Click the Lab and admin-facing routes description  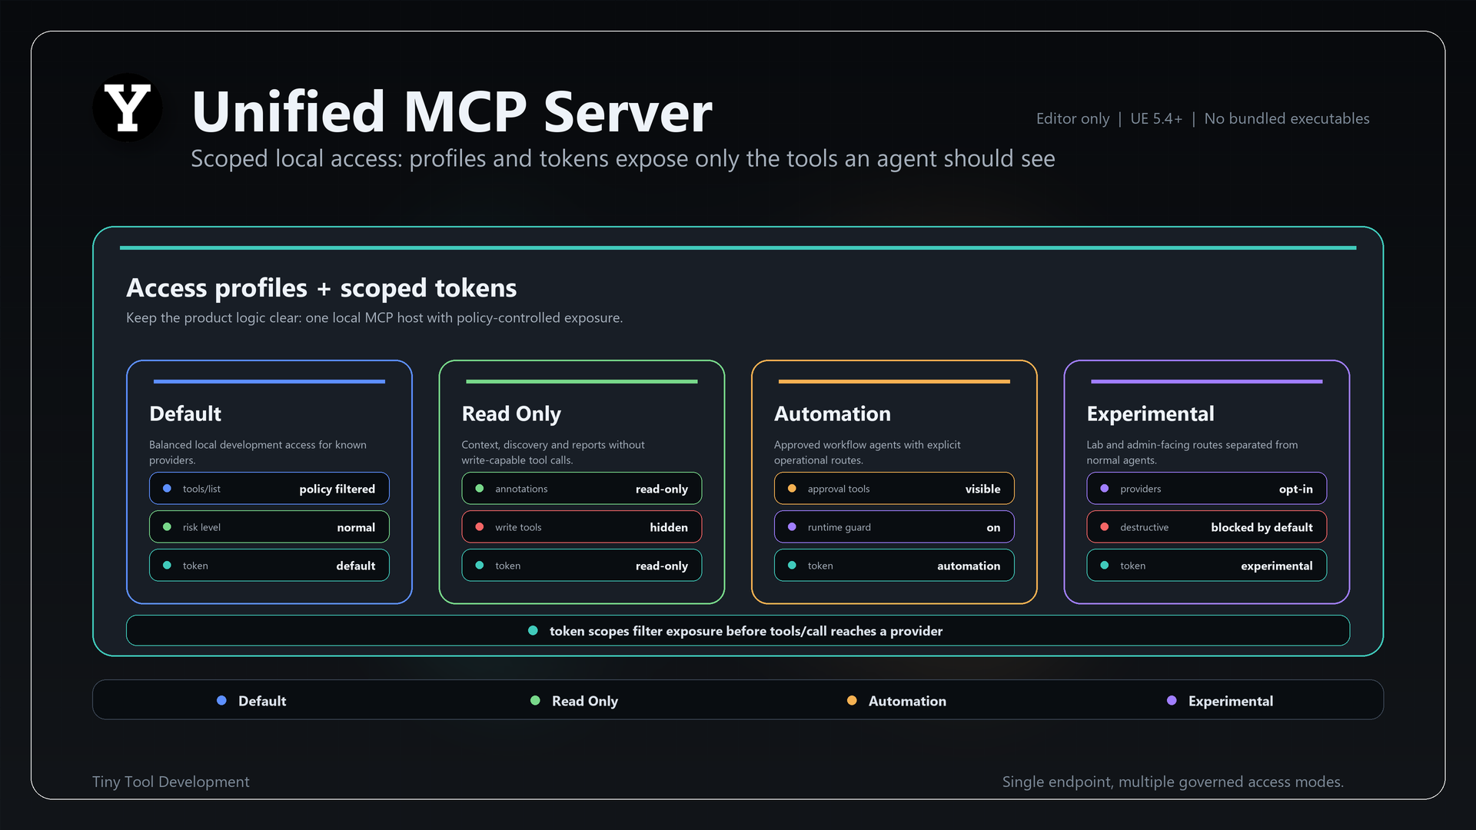[x=1192, y=452]
